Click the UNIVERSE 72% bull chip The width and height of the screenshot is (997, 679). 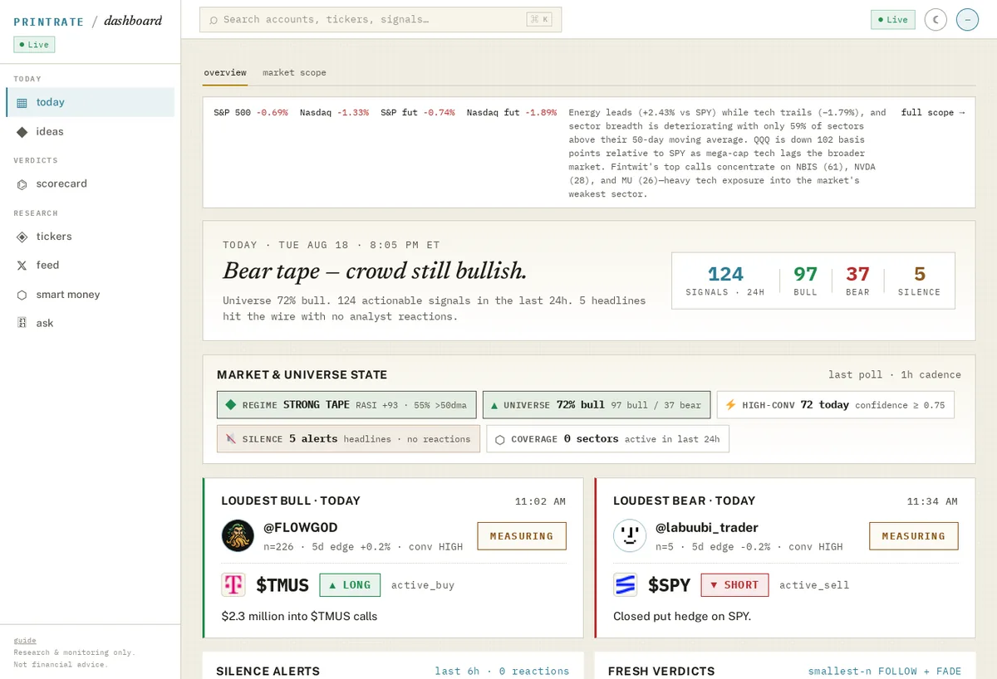597,405
